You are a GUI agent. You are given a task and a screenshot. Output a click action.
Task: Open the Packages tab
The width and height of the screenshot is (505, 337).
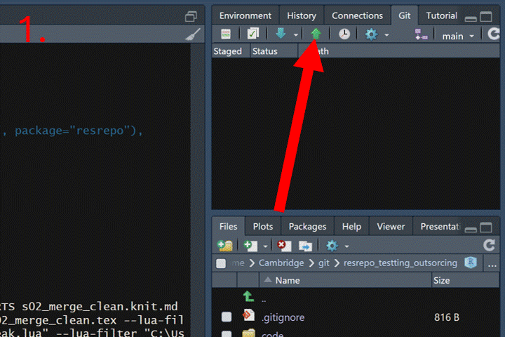(307, 226)
